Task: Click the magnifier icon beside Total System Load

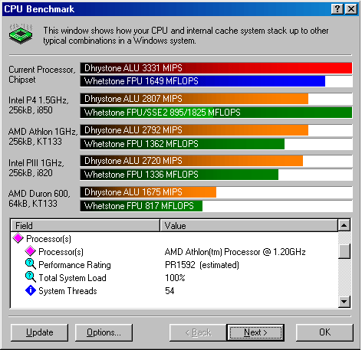Action: point(31,277)
